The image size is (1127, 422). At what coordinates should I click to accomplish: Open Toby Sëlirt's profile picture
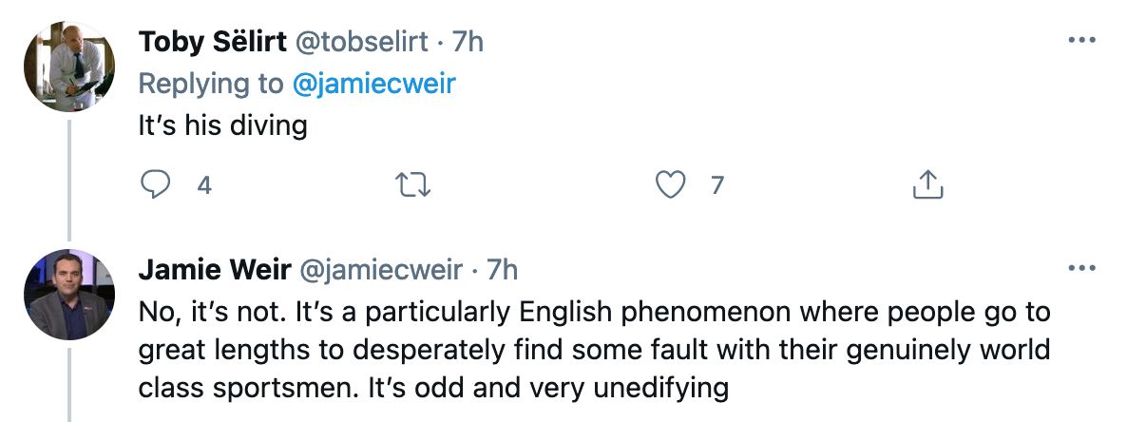pos(69,67)
